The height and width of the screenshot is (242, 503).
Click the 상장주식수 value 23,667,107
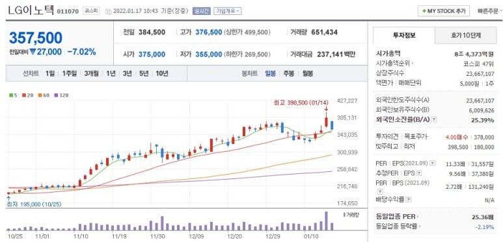[480, 73]
